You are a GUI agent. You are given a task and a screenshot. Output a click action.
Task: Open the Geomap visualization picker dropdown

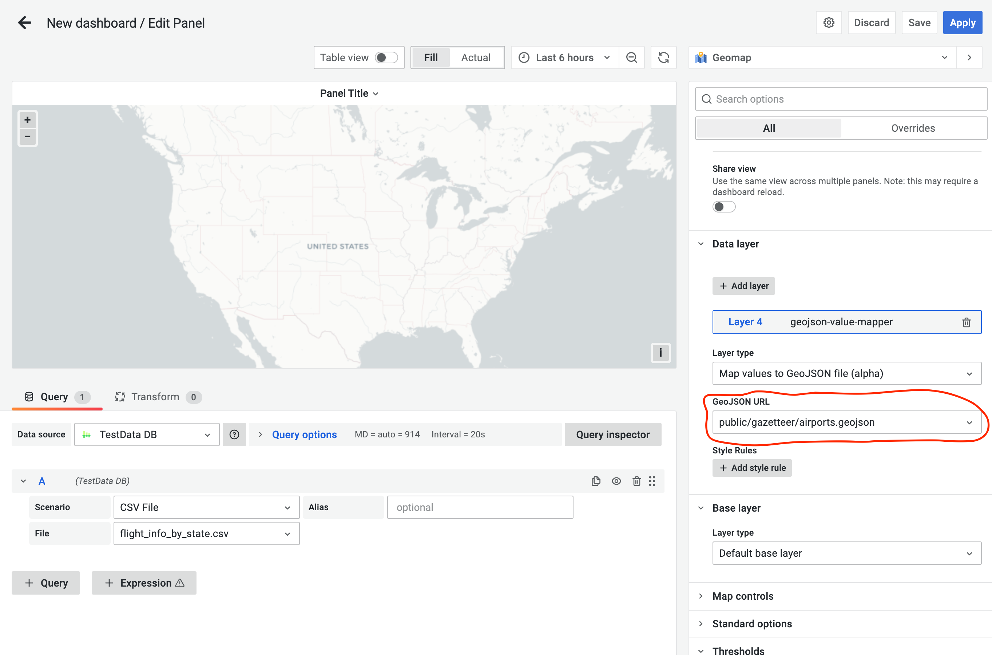[944, 57]
